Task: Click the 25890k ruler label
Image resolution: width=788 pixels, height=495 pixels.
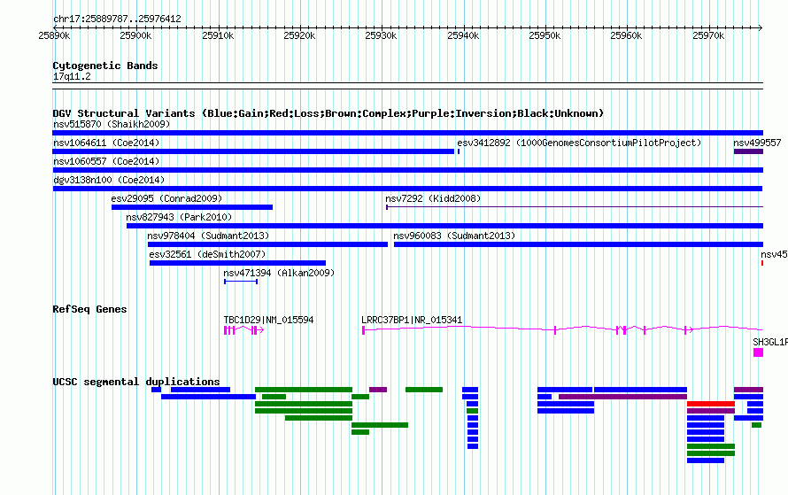Action: 54,35
